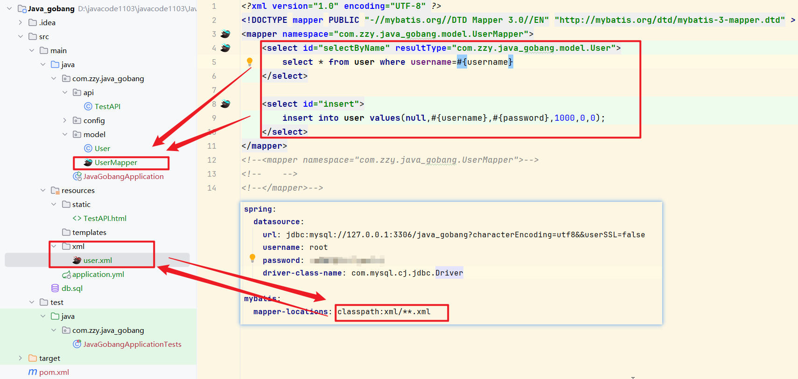Collapse the Java_gobang project root
798x379 pixels.
point(9,8)
